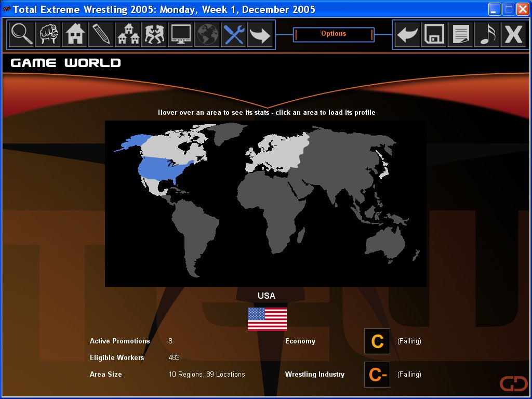The height and width of the screenshot is (399, 532).
Task: Go to the home house icon
Action: tap(75, 35)
